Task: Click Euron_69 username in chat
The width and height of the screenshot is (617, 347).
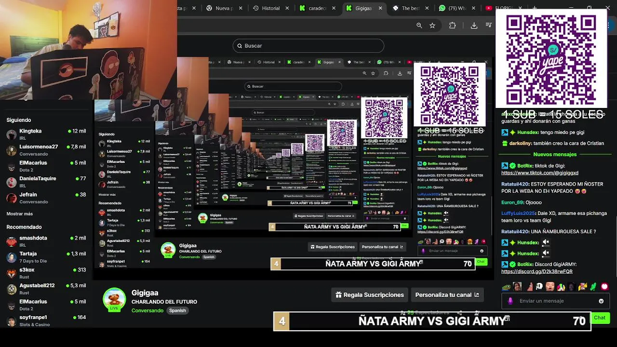Action: (x=512, y=202)
